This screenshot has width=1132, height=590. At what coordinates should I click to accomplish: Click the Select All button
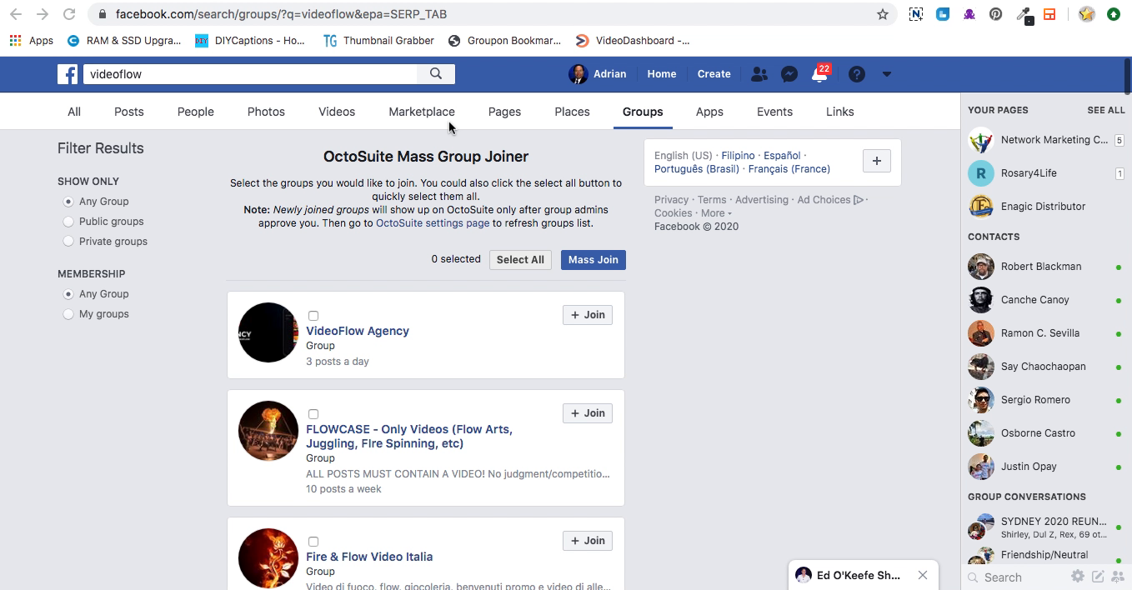[x=520, y=260]
